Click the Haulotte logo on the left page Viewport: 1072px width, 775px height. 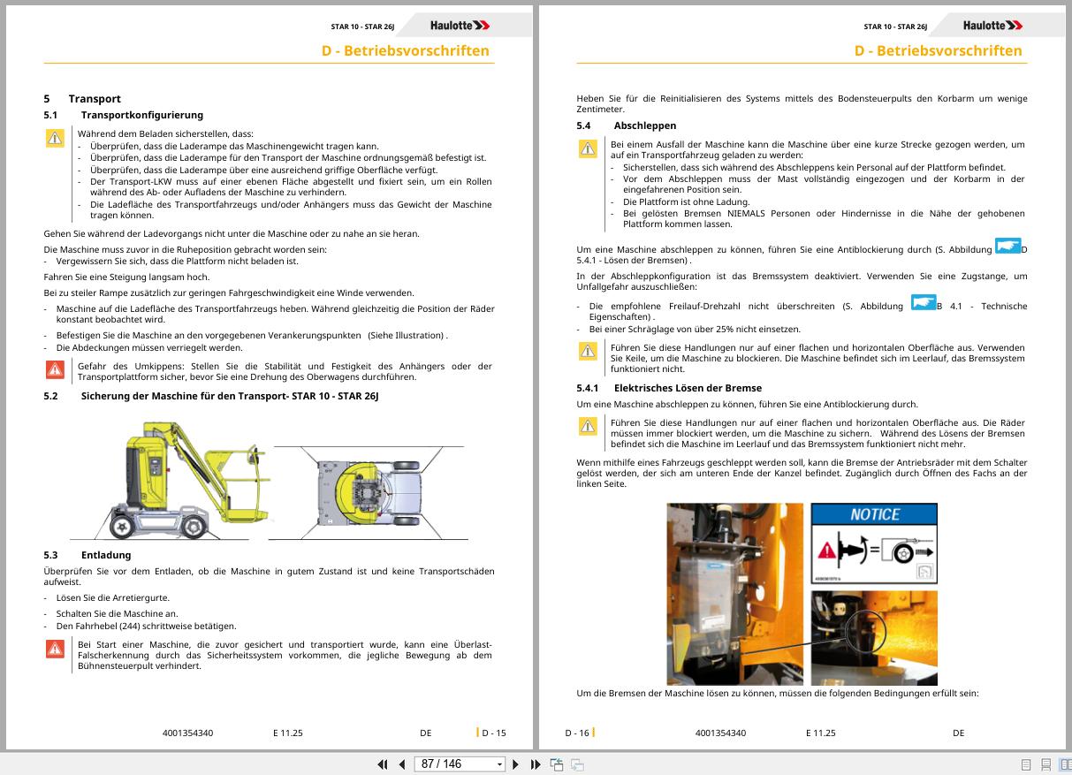(x=460, y=26)
